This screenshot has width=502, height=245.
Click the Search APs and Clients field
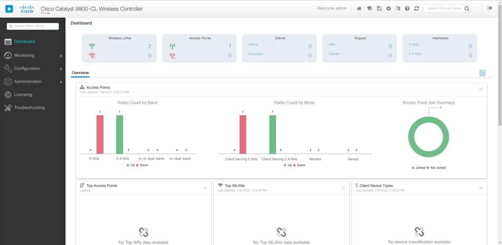tap(444, 8)
